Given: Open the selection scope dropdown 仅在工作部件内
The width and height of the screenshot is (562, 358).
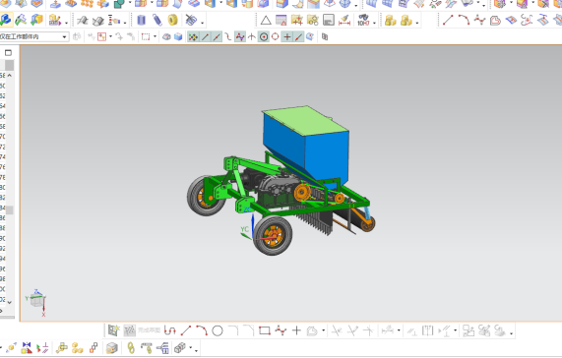Looking at the screenshot, I should pyautogui.click(x=34, y=36).
